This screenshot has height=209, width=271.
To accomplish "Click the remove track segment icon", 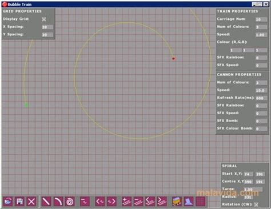I will click(x=138, y=201).
